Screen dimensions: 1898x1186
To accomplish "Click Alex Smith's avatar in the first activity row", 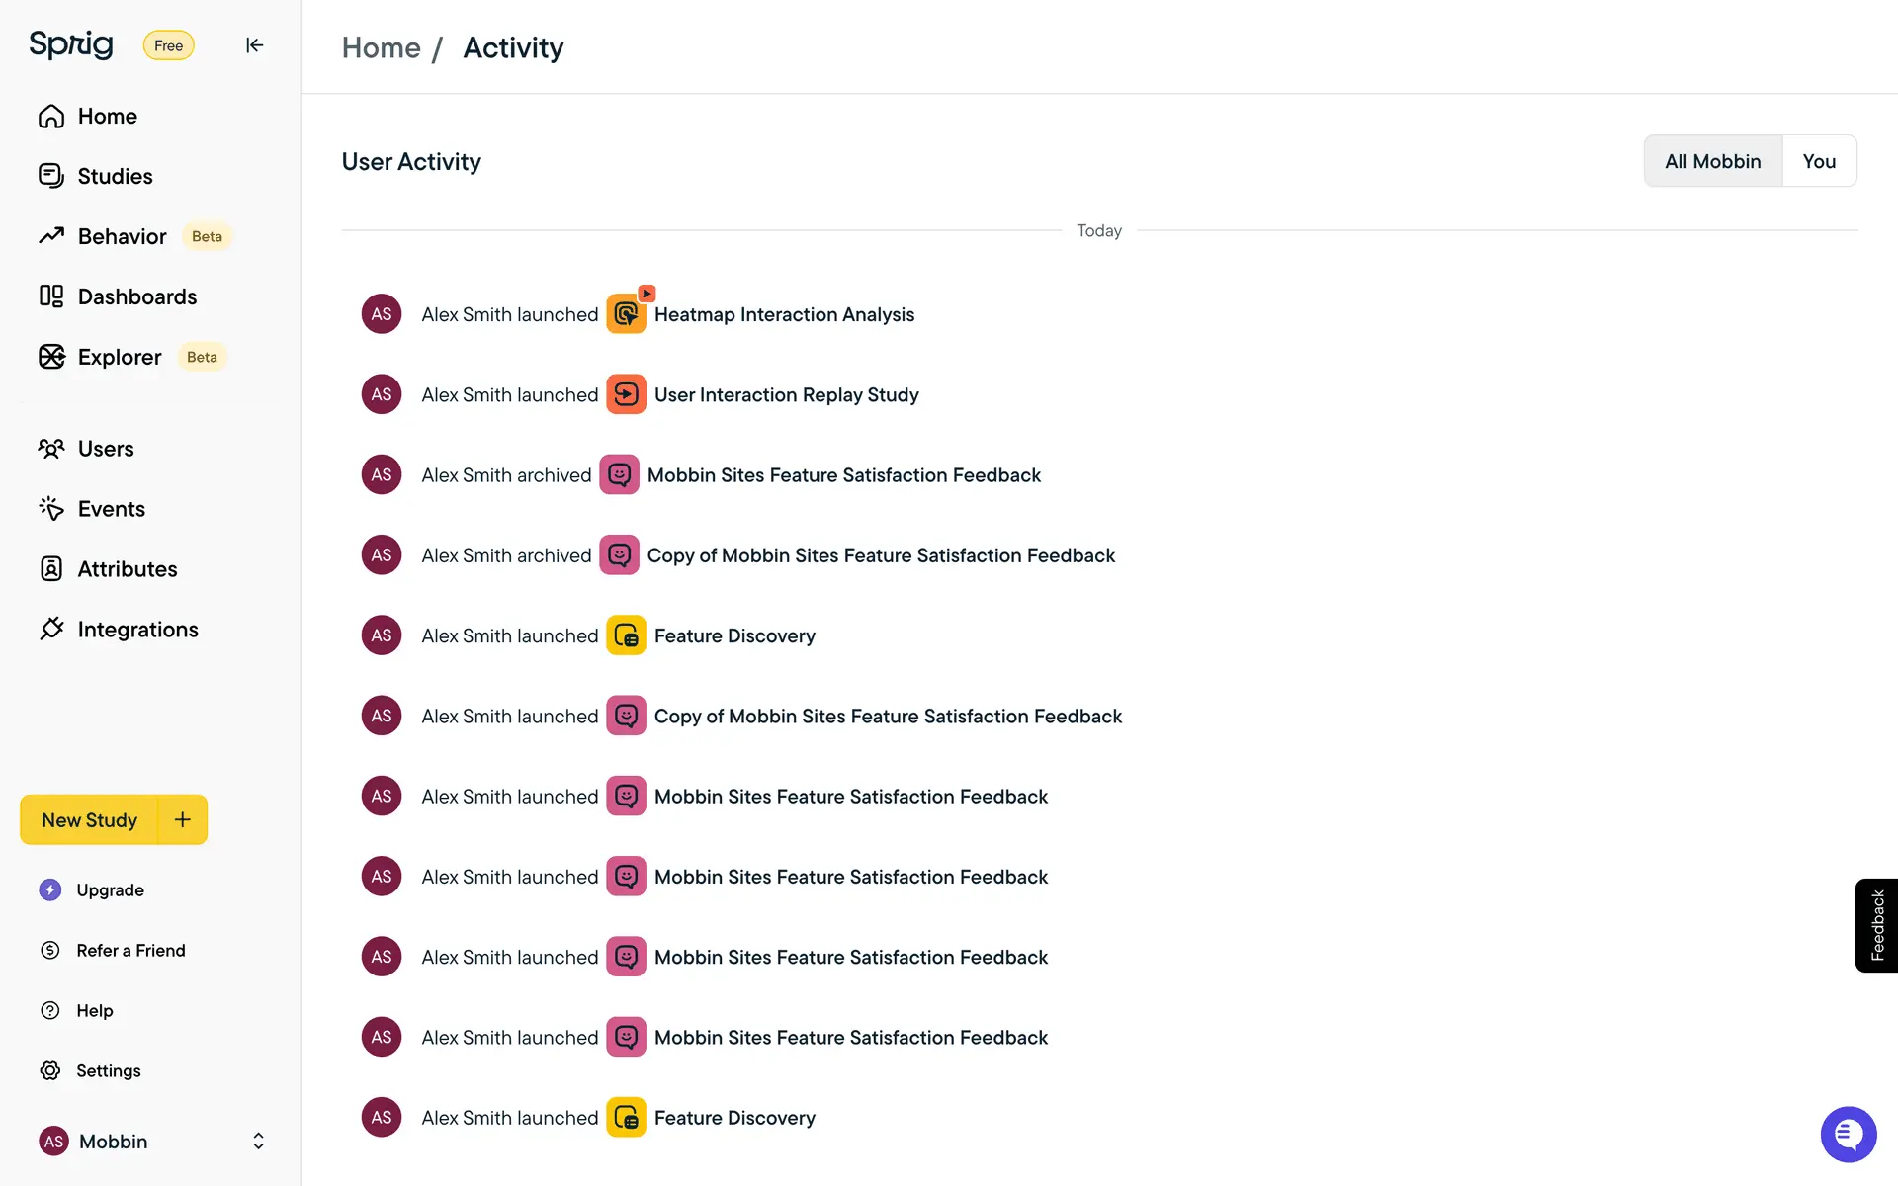I will coord(382,314).
